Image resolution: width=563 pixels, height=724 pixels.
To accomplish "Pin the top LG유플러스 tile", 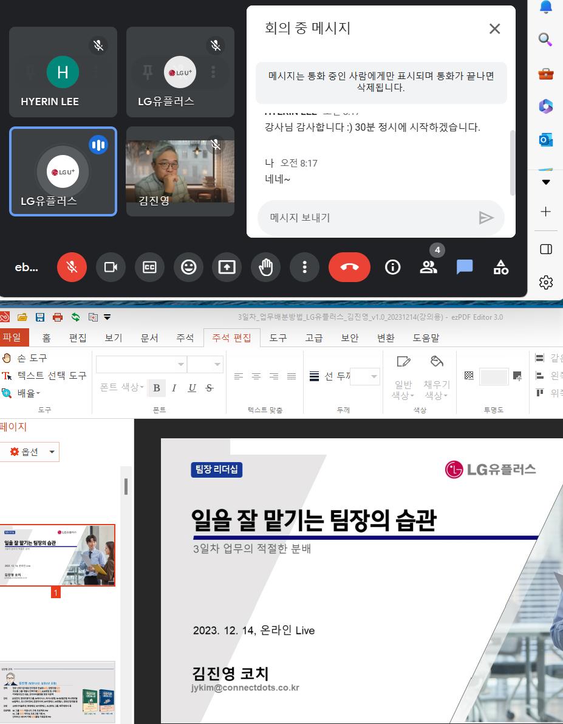I will point(148,72).
